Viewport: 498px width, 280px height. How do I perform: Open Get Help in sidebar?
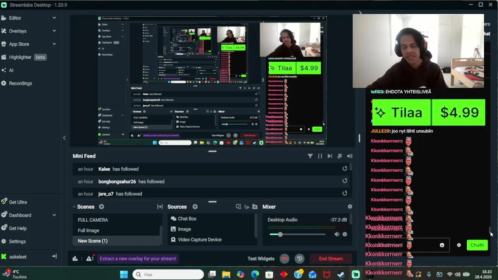(x=18, y=228)
